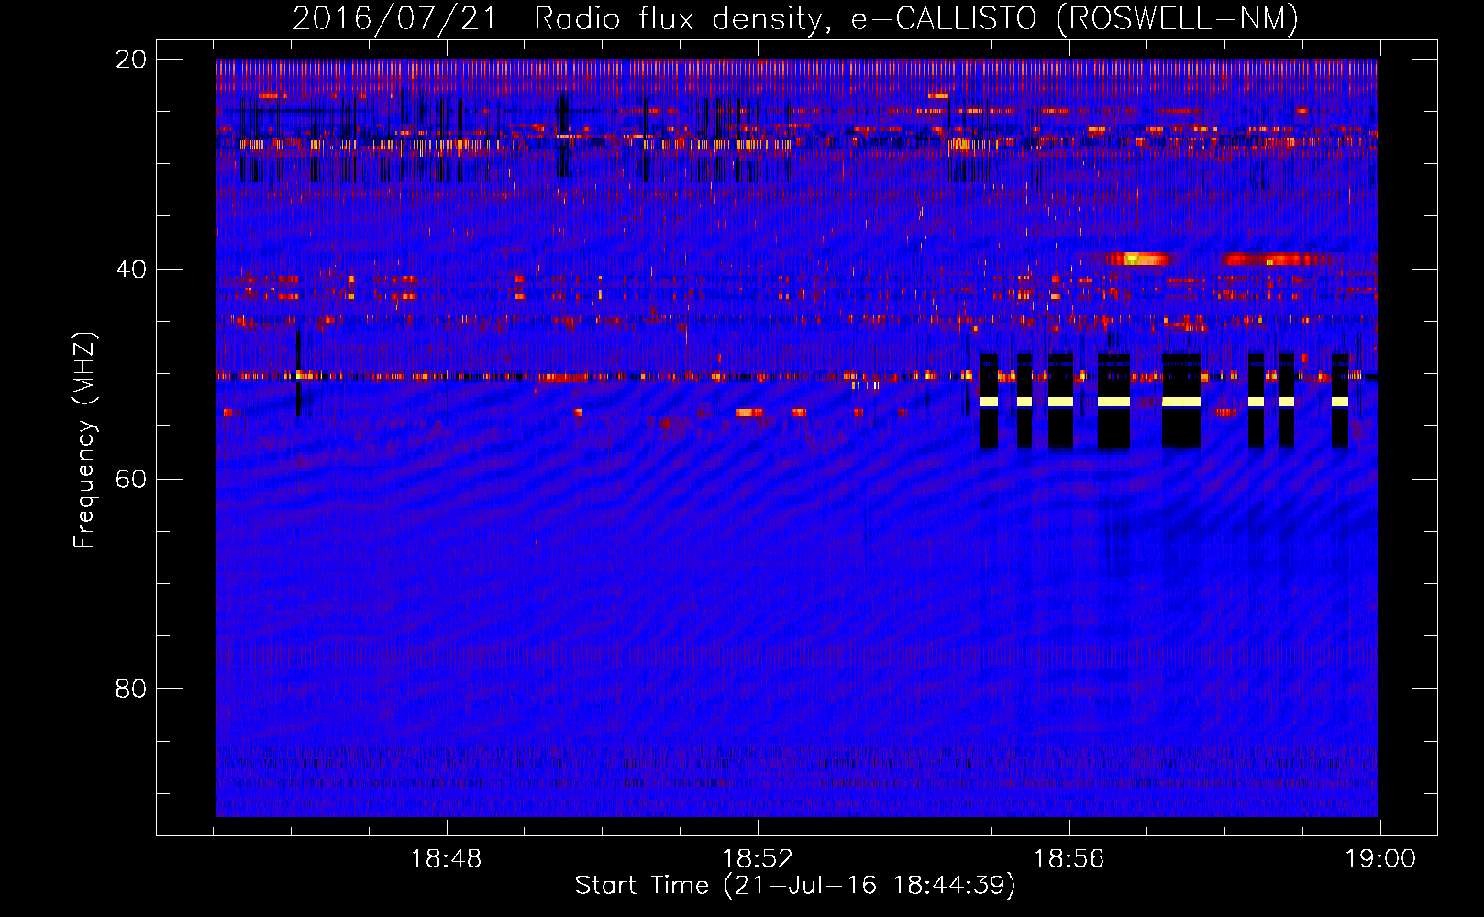The image size is (1484, 917).
Task: Click the 18:52 time tick label
Action: [758, 859]
